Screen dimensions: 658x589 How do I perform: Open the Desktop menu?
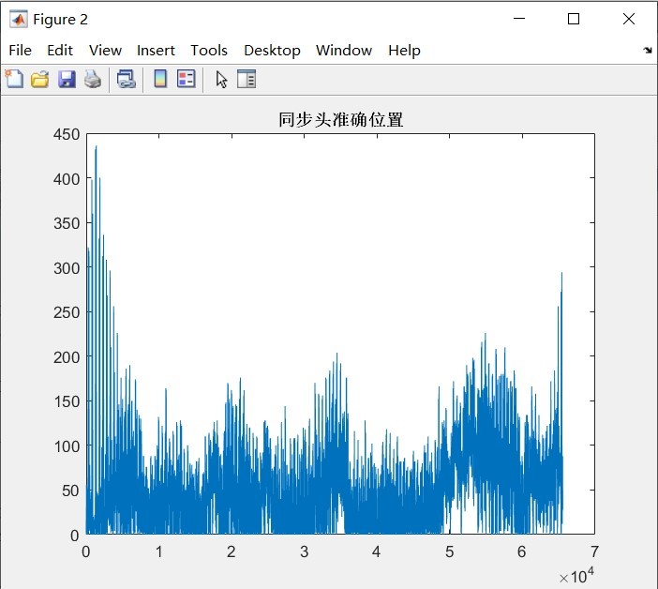272,51
